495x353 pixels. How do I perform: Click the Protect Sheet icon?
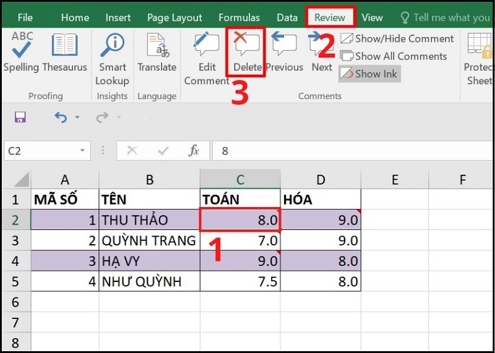click(480, 59)
